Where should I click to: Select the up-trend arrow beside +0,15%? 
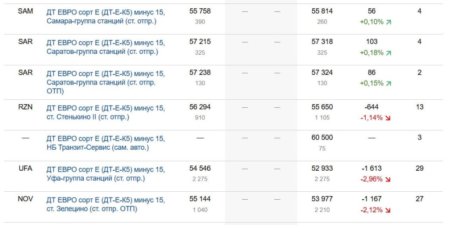[x=388, y=83]
